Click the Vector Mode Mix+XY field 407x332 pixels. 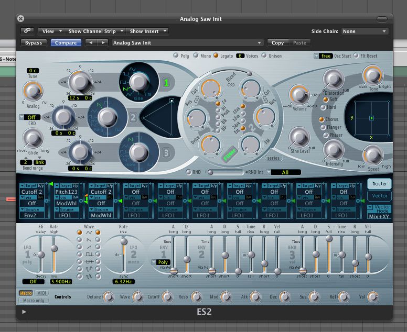point(379,216)
